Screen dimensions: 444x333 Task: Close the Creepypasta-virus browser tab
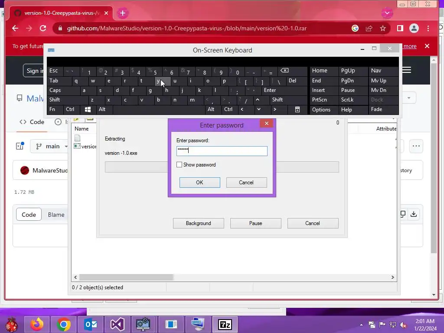[106, 13]
